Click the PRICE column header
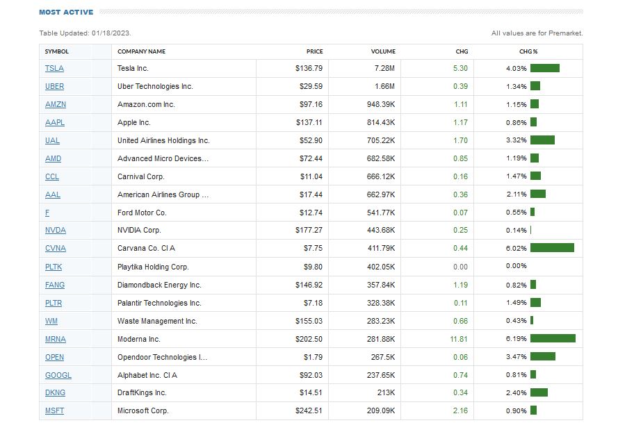Viewport: 618px width, 432px height. click(315, 51)
